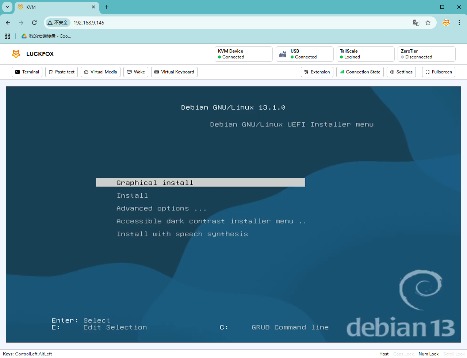Select Graphical install menu entry

[200, 183]
